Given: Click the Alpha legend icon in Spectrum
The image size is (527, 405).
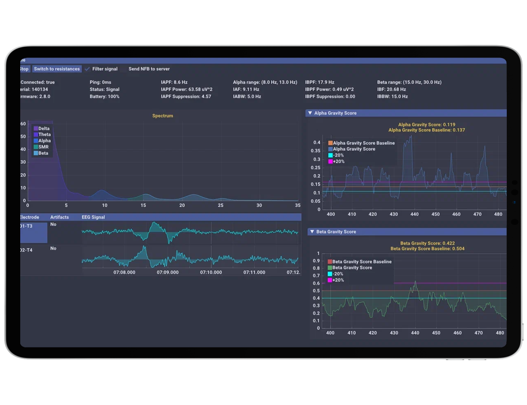Looking at the screenshot, I should 36,141.
